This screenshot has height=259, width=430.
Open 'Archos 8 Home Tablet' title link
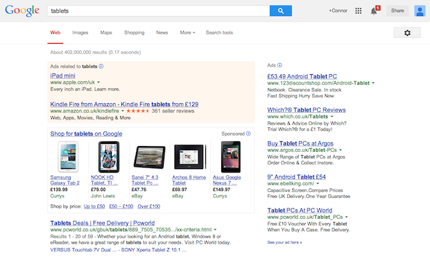(189, 180)
